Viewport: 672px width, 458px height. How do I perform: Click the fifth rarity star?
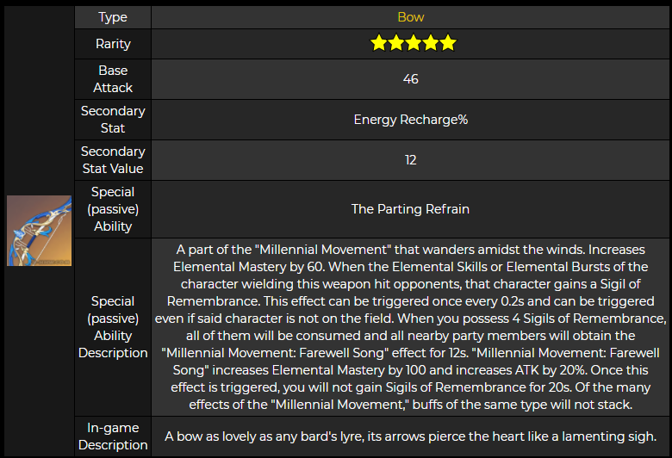tap(448, 43)
